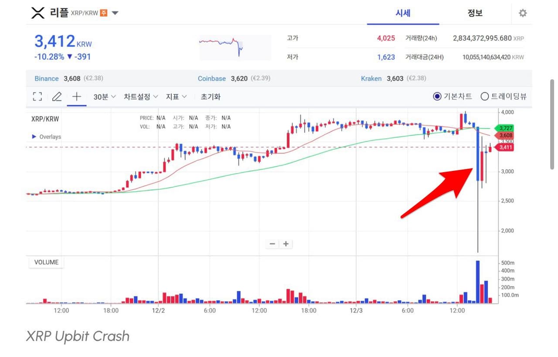Click the VOLUME label button
558x357 pixels.
(x=46, y=262)
